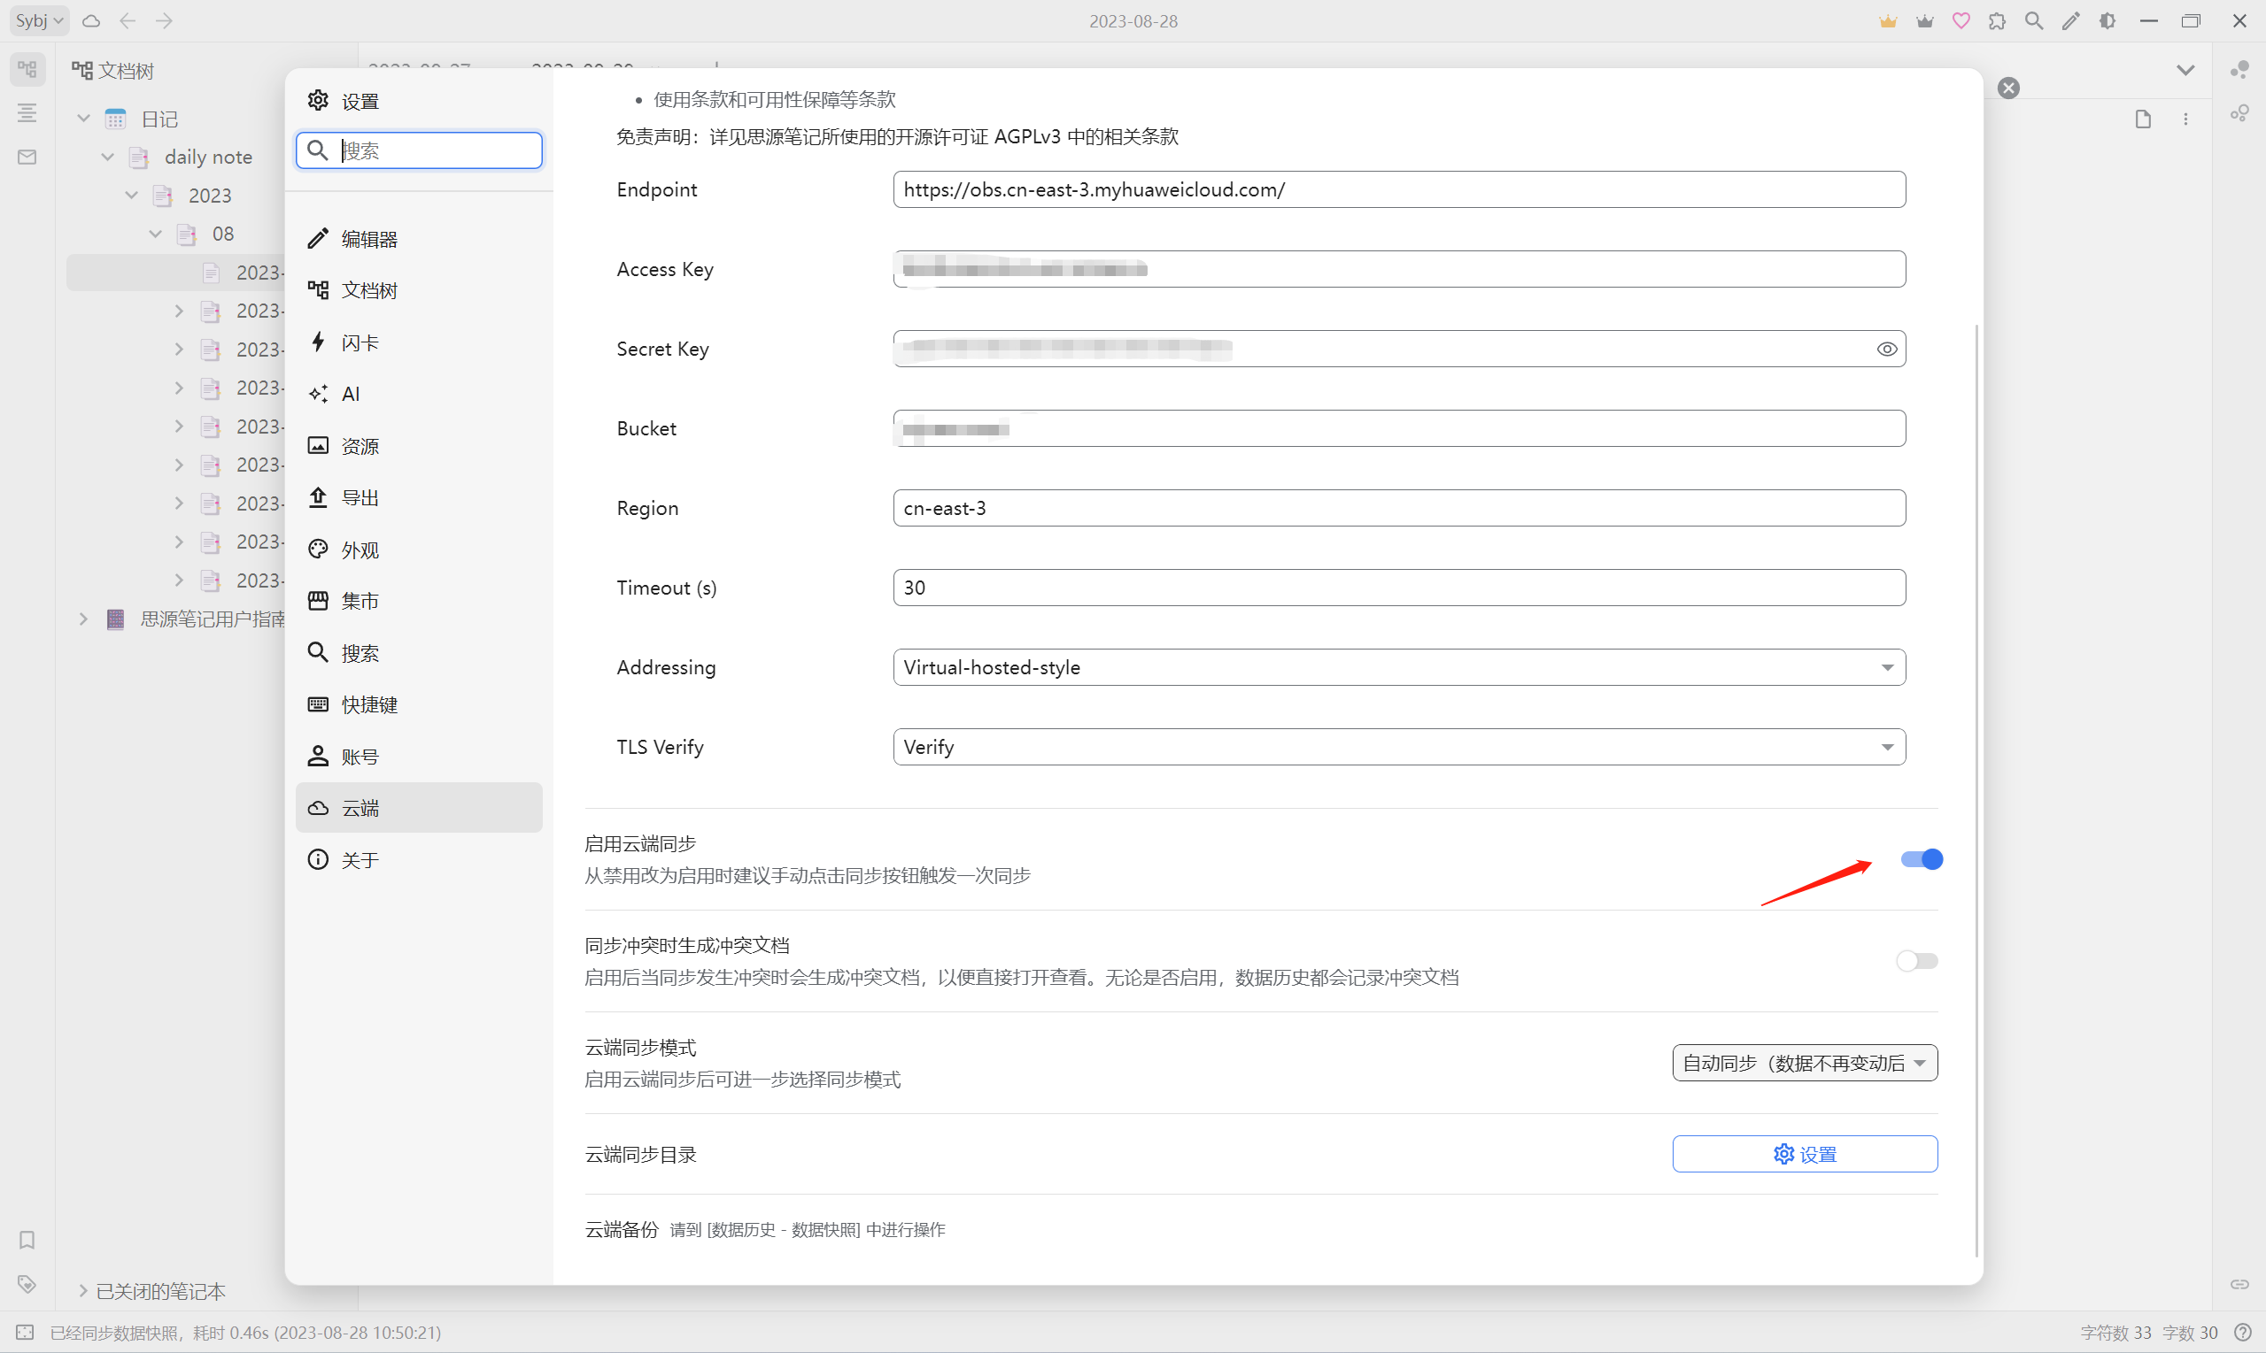The image size is (2266, 1353).
Task: Click the 云端同步目录 设置 button
Action: pos(1804,1154)
